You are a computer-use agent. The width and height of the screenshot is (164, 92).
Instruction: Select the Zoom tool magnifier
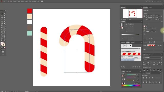pyautogui.click(x=4, y=40)
